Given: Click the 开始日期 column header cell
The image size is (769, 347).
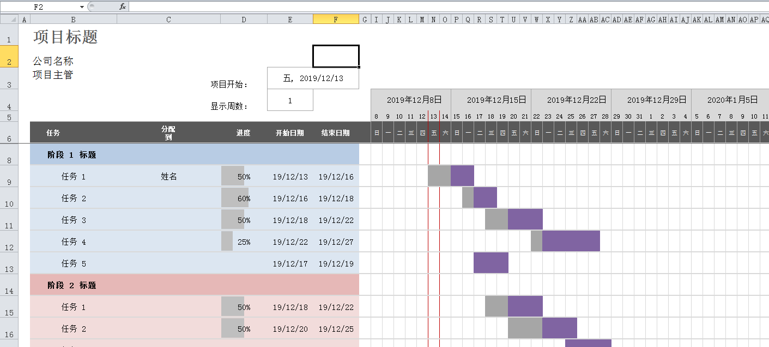Looking at the screenshot, I should pos(289,132).
